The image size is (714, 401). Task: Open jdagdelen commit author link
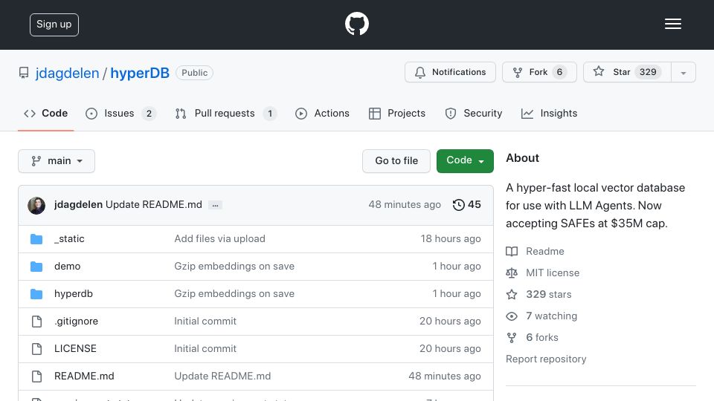pos(78,205)
